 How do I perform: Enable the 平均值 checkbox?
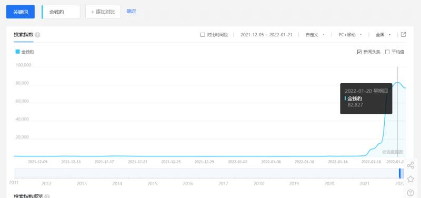click(387, 52)
